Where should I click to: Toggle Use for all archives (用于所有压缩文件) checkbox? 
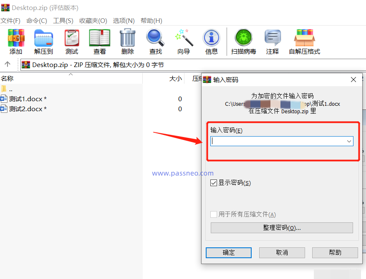click(214, 214)
